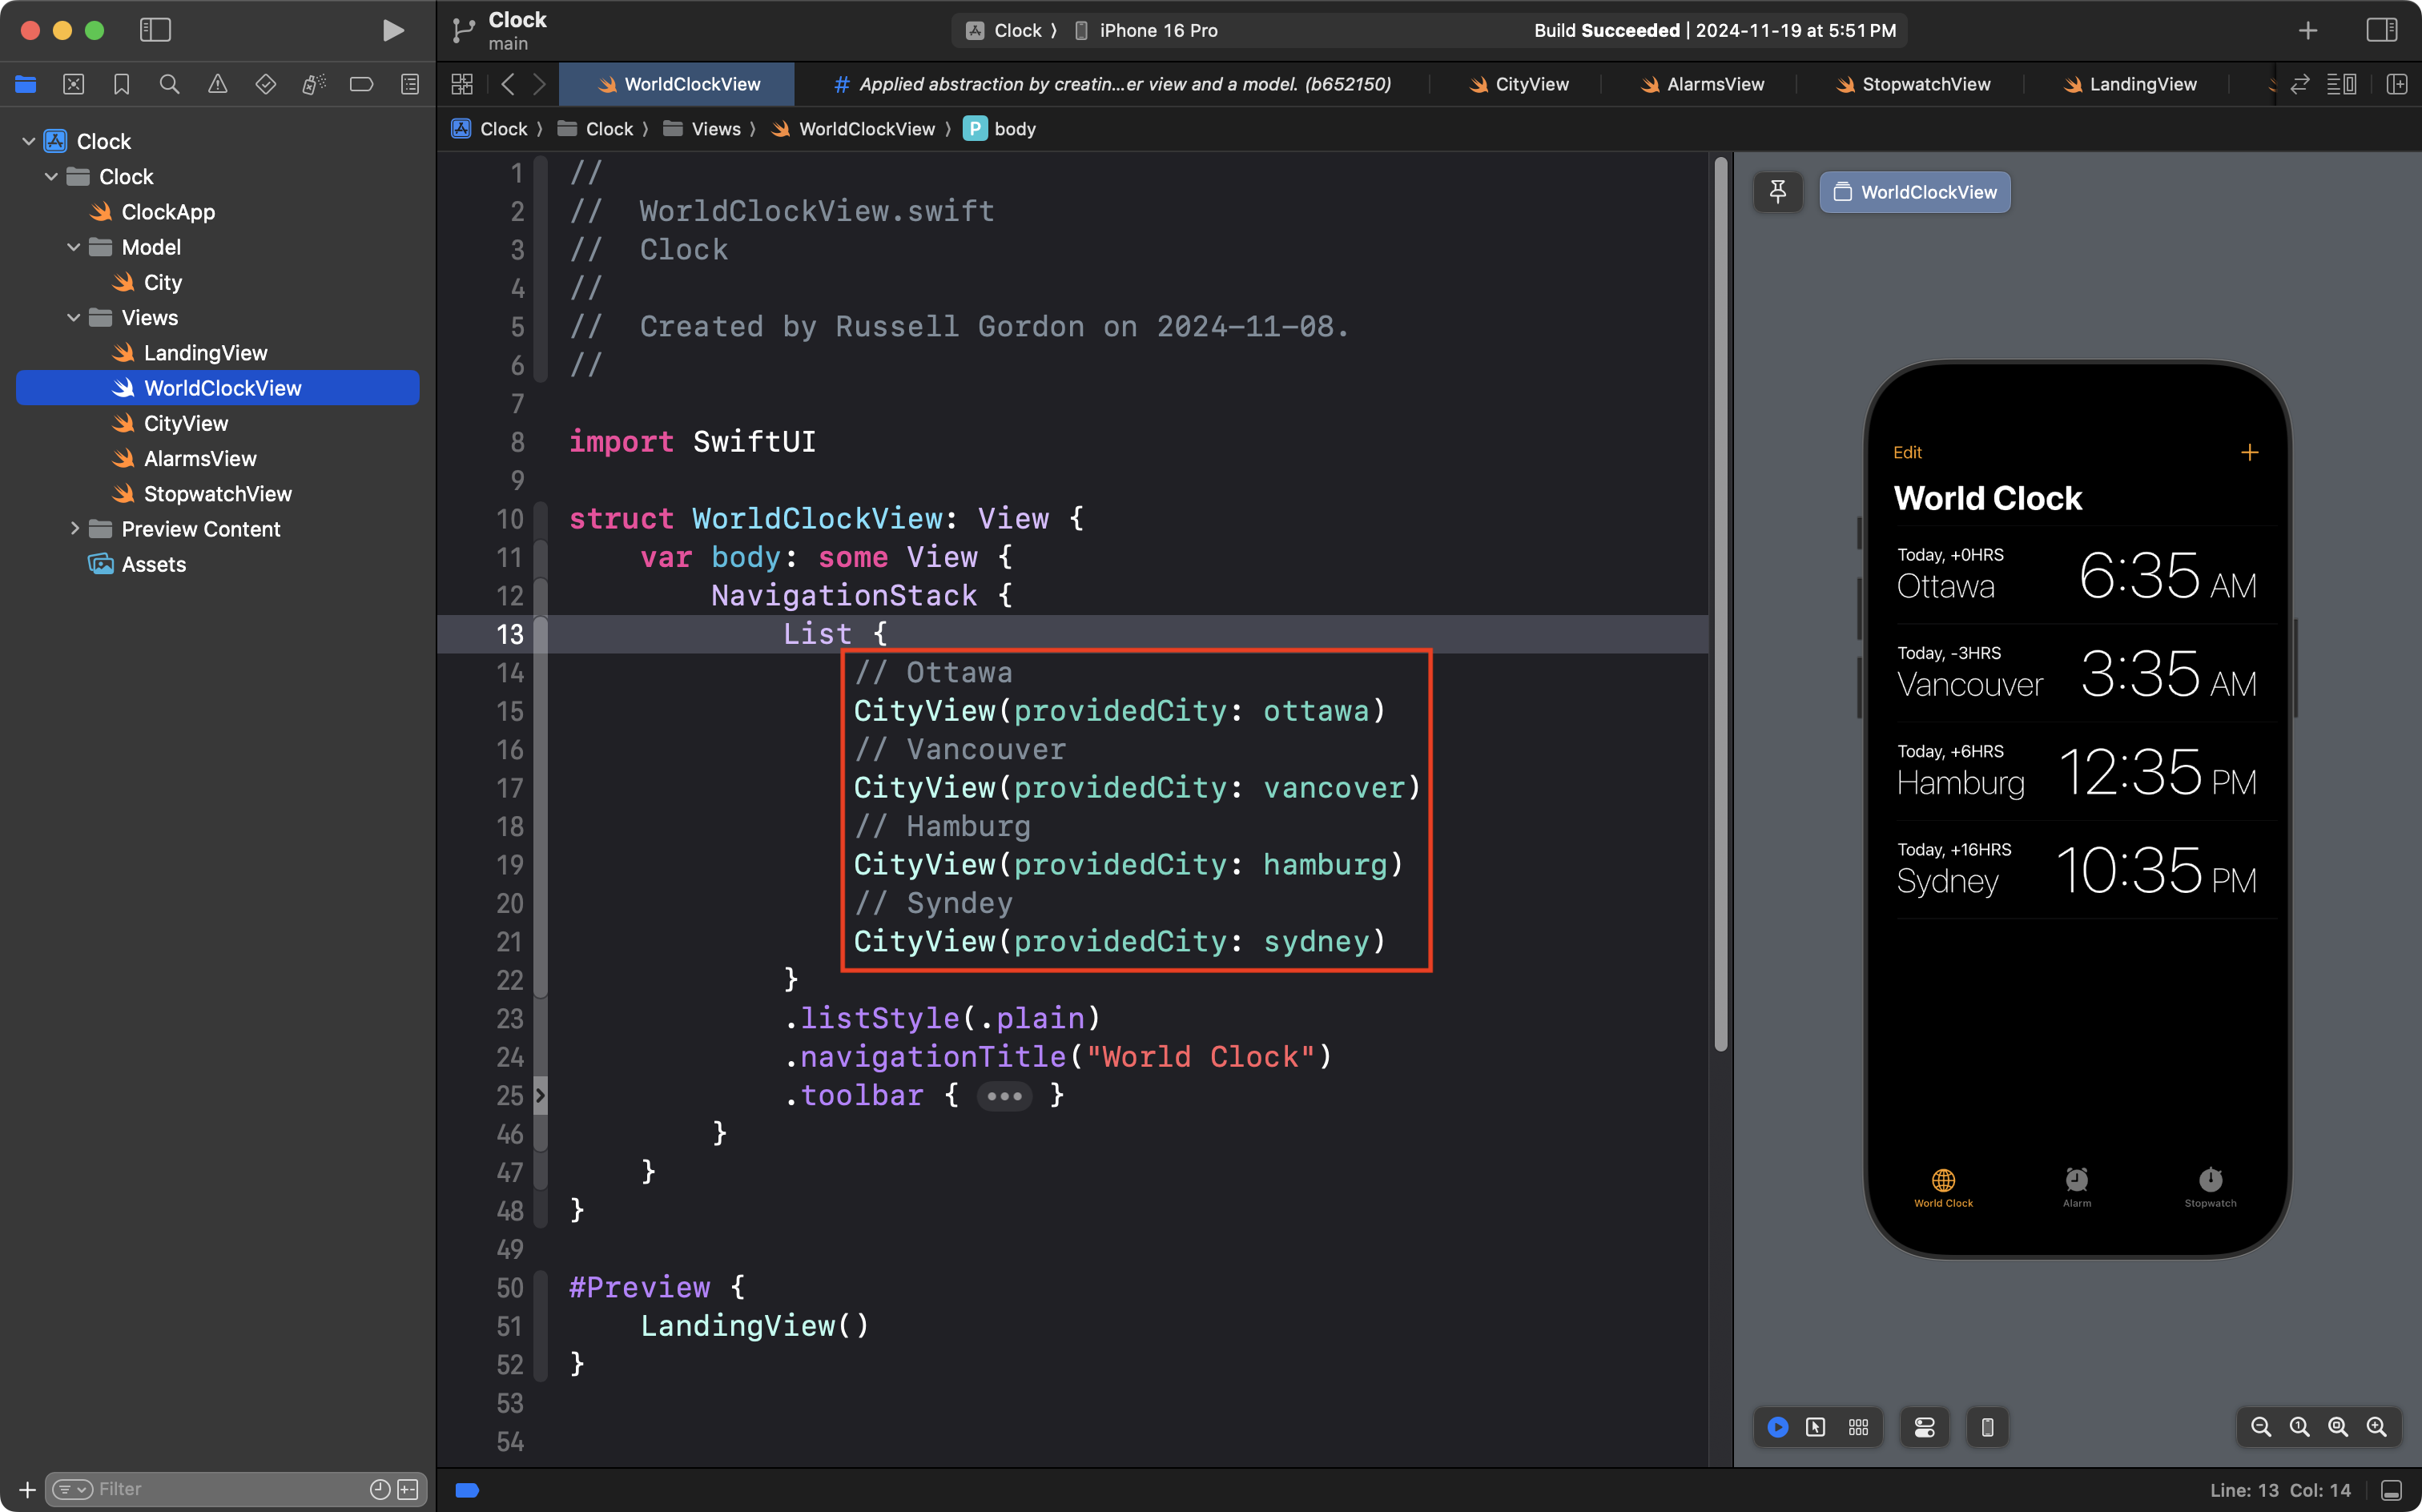Zoom in on the canvas preview
Viewport: 2422px width, 1512px height.
click(x=2376, y=1427)
